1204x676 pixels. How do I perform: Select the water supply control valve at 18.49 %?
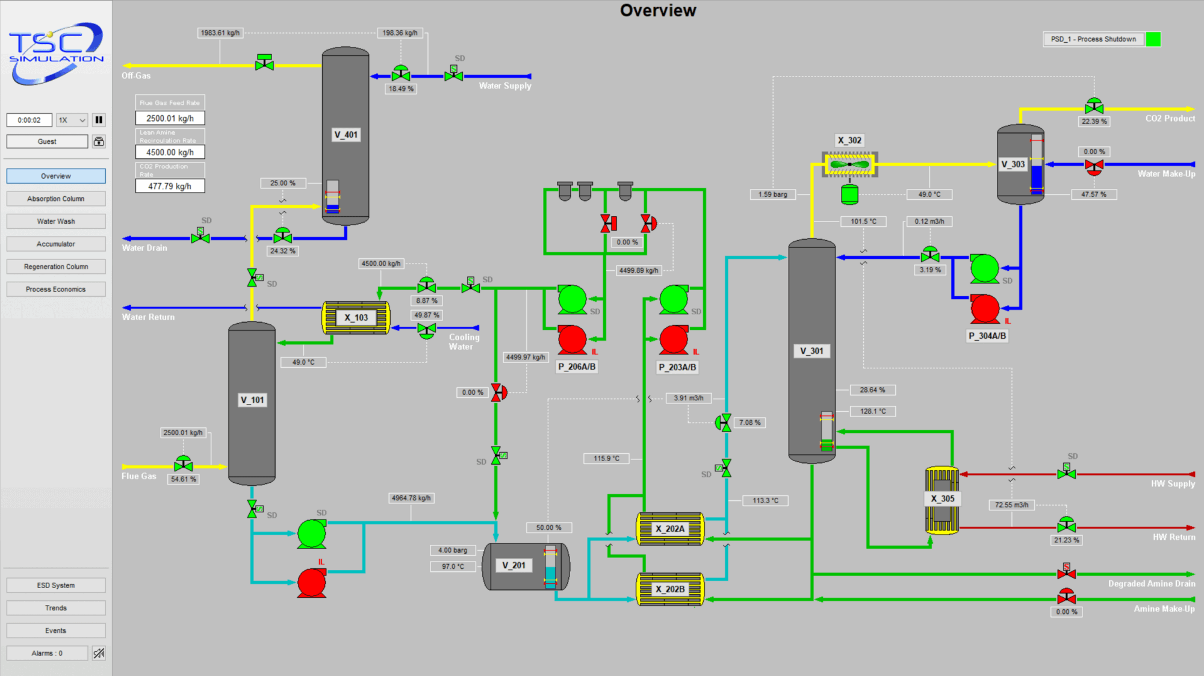pos(401,73)
